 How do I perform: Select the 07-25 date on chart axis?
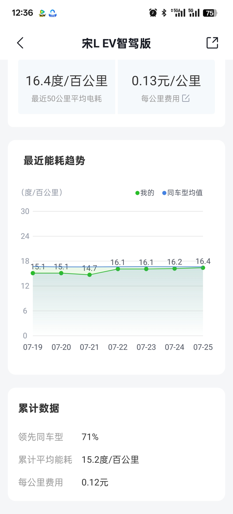[x=203, y=347]
